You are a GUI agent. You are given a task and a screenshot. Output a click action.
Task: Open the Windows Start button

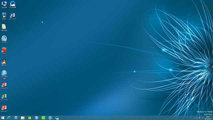3,118
